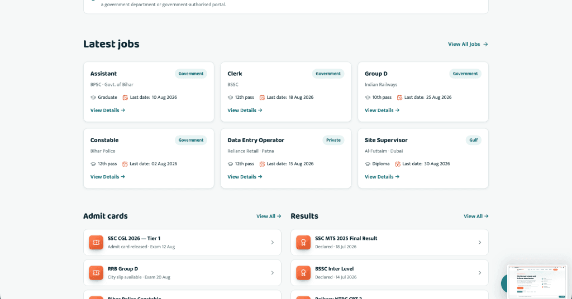572x299 pixels.
Task: Click Government tag on Clerk card
Action: 328,74
